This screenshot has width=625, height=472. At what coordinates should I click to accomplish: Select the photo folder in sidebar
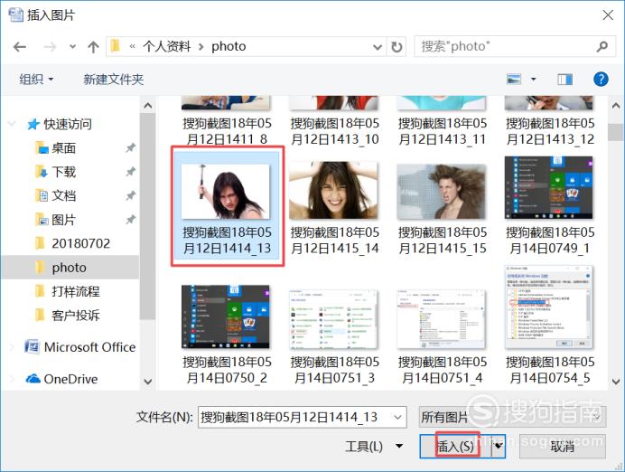tap(69, 268)
